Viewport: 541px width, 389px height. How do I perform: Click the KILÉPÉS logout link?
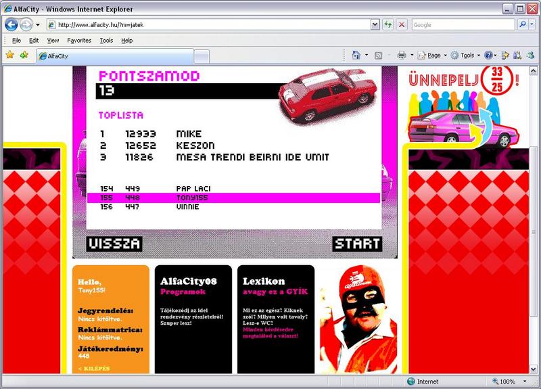point(93,368)
